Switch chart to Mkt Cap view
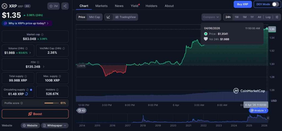Image resolution: width=282 pixels, height=131 pixels. click(x=94, y=17)
